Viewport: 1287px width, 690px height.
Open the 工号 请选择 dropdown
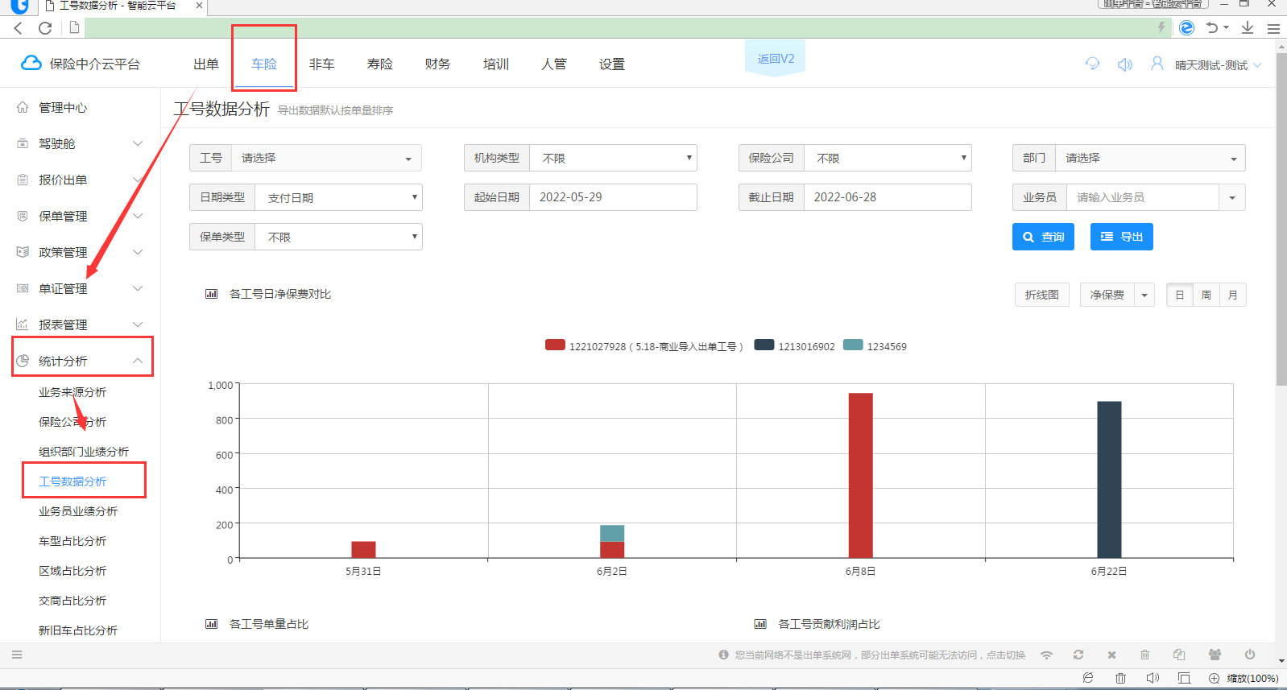click(326, 158)
